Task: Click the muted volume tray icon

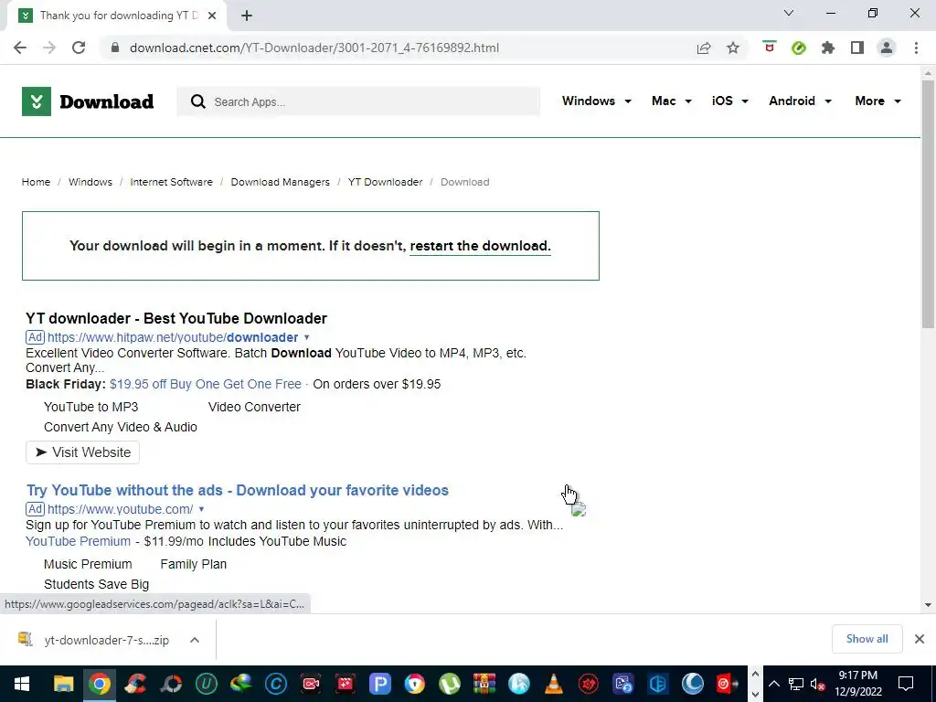Action: 817,684
